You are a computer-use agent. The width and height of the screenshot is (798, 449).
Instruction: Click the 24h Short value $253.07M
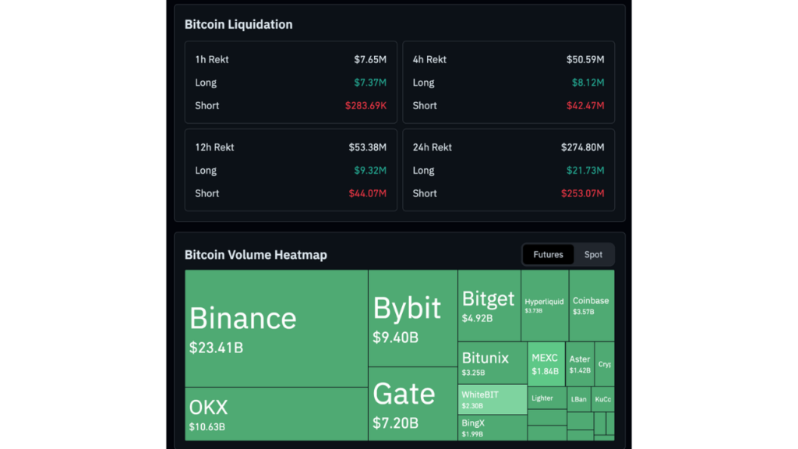(x=582, y=193)
